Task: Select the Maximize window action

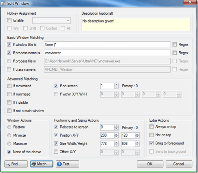Action: [x=9, y=143]
